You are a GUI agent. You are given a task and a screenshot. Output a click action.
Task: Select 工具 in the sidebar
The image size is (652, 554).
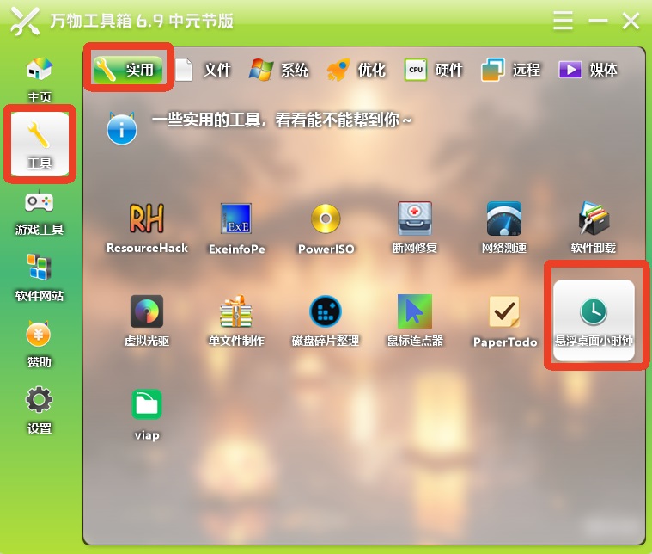click(x=40, y=144)
